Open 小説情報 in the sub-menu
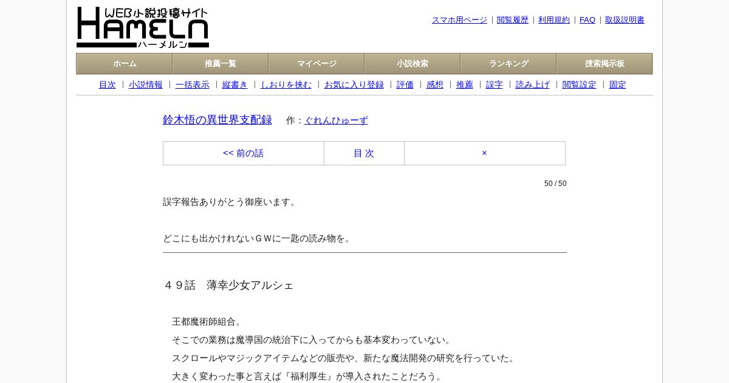This screenshot has width=729, height=383. pos(146,85)
